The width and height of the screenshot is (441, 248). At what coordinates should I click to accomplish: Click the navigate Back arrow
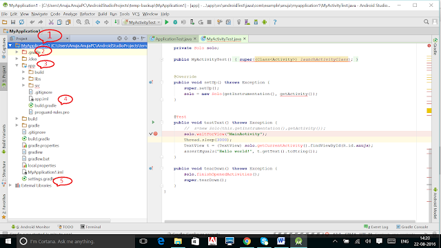[x=98, y=22]
